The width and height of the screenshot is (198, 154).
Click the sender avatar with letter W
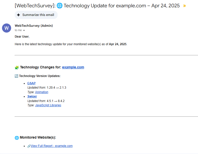tap(7, 28)
